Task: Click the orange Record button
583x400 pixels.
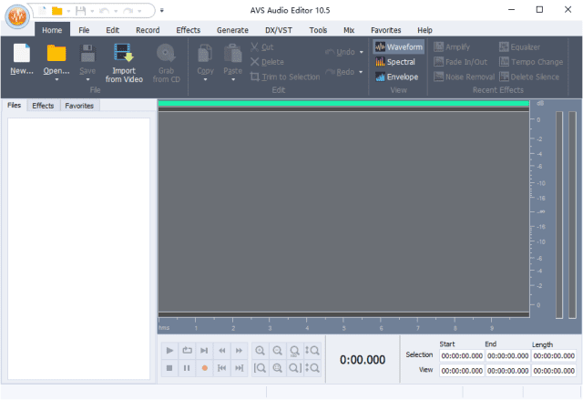Action: click(204, 368)
